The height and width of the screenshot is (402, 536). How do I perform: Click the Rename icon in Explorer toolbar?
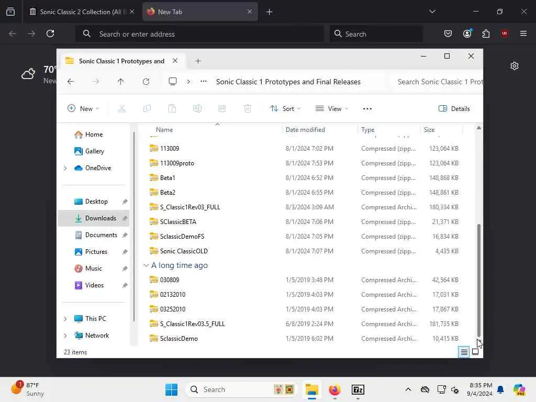(x=197, y=109)
